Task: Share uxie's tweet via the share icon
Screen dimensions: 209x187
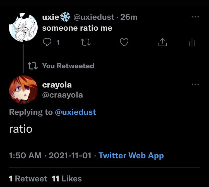Action: coord(162,42)
